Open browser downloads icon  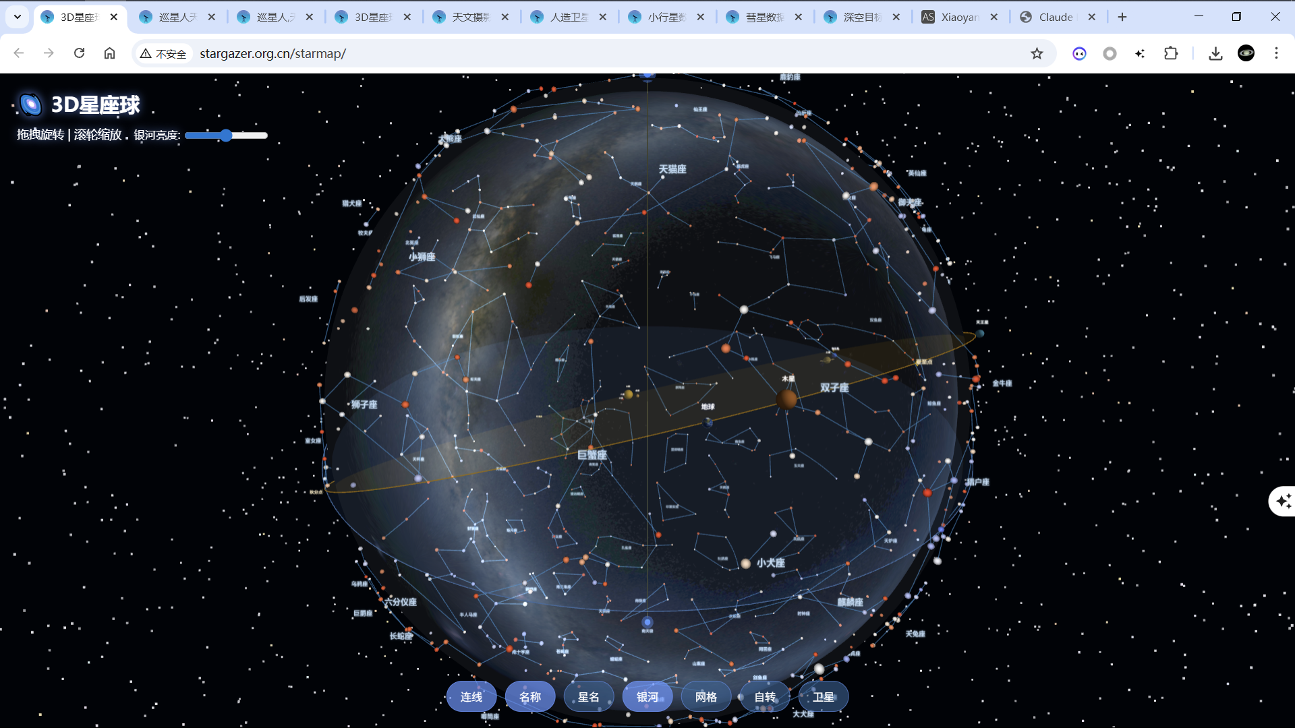[1215, 54]
